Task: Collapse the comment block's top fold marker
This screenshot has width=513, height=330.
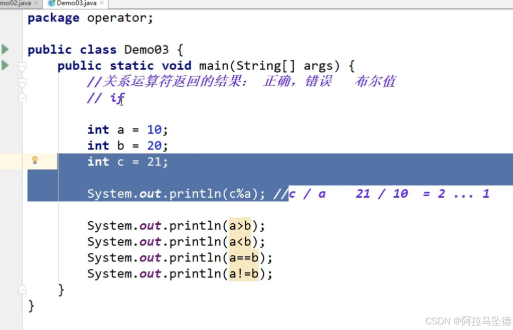Action: click(x=22, y=83)
